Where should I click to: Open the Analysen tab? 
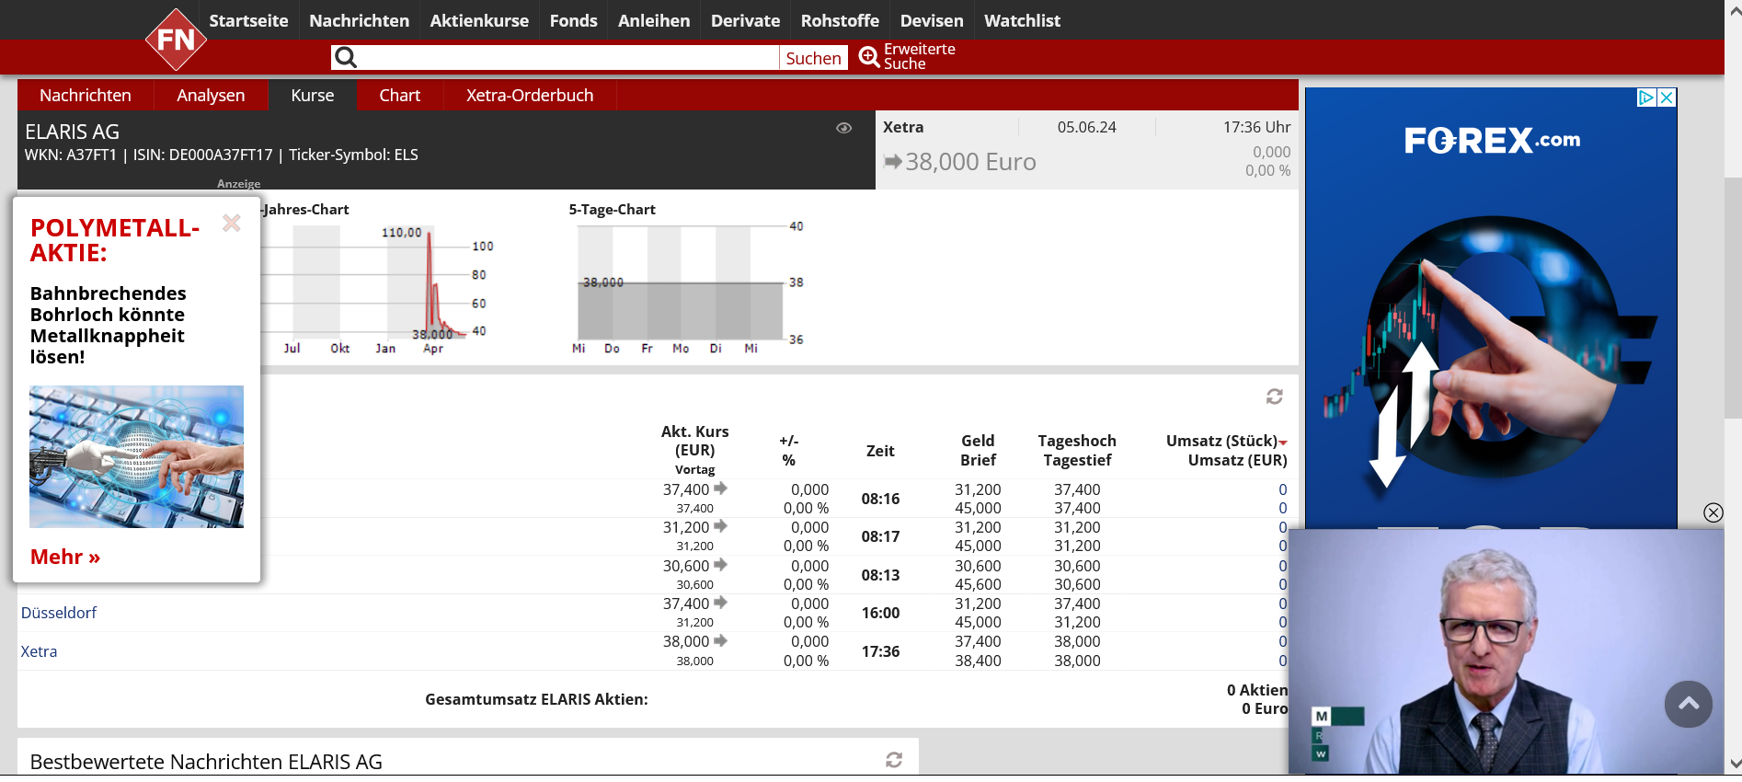pos(211,96)
